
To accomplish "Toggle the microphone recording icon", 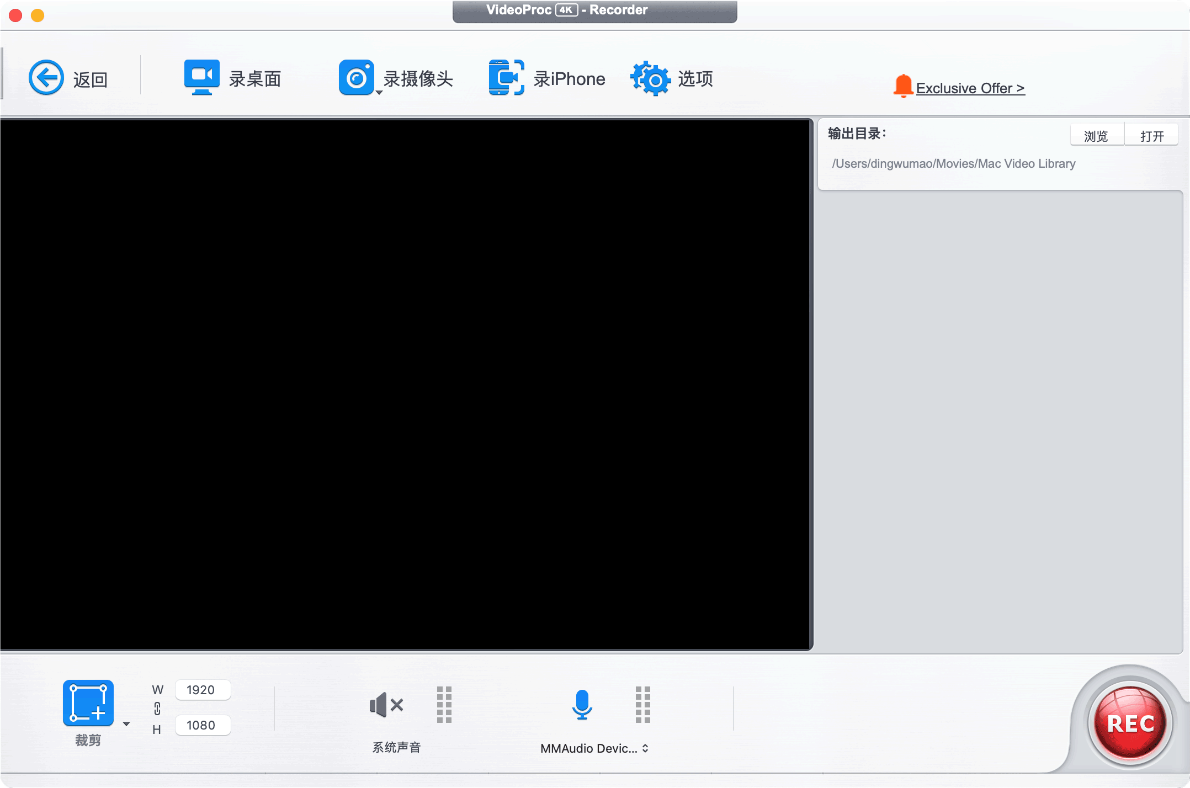I will (x=582, y=705).
